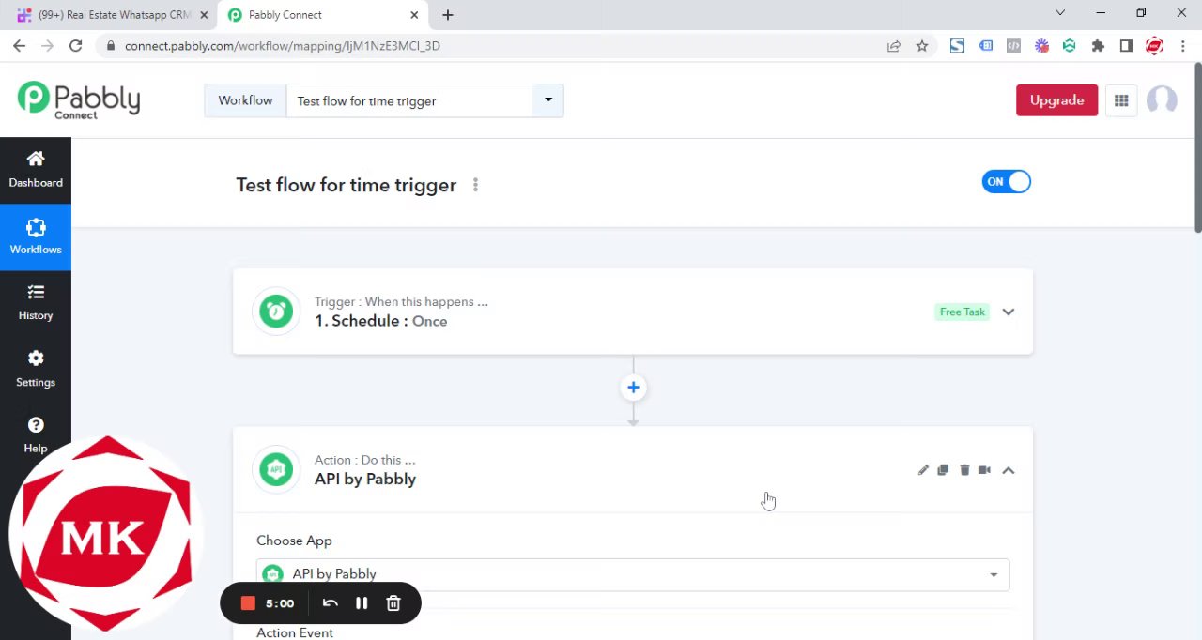
Task: Bookmark this page with the star icon
Action: 922,46
